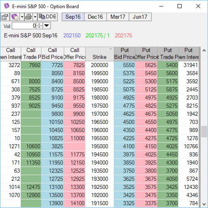Click call bid price 13900
The width and height of the screenshot is (208, 208).
point(52,204)
